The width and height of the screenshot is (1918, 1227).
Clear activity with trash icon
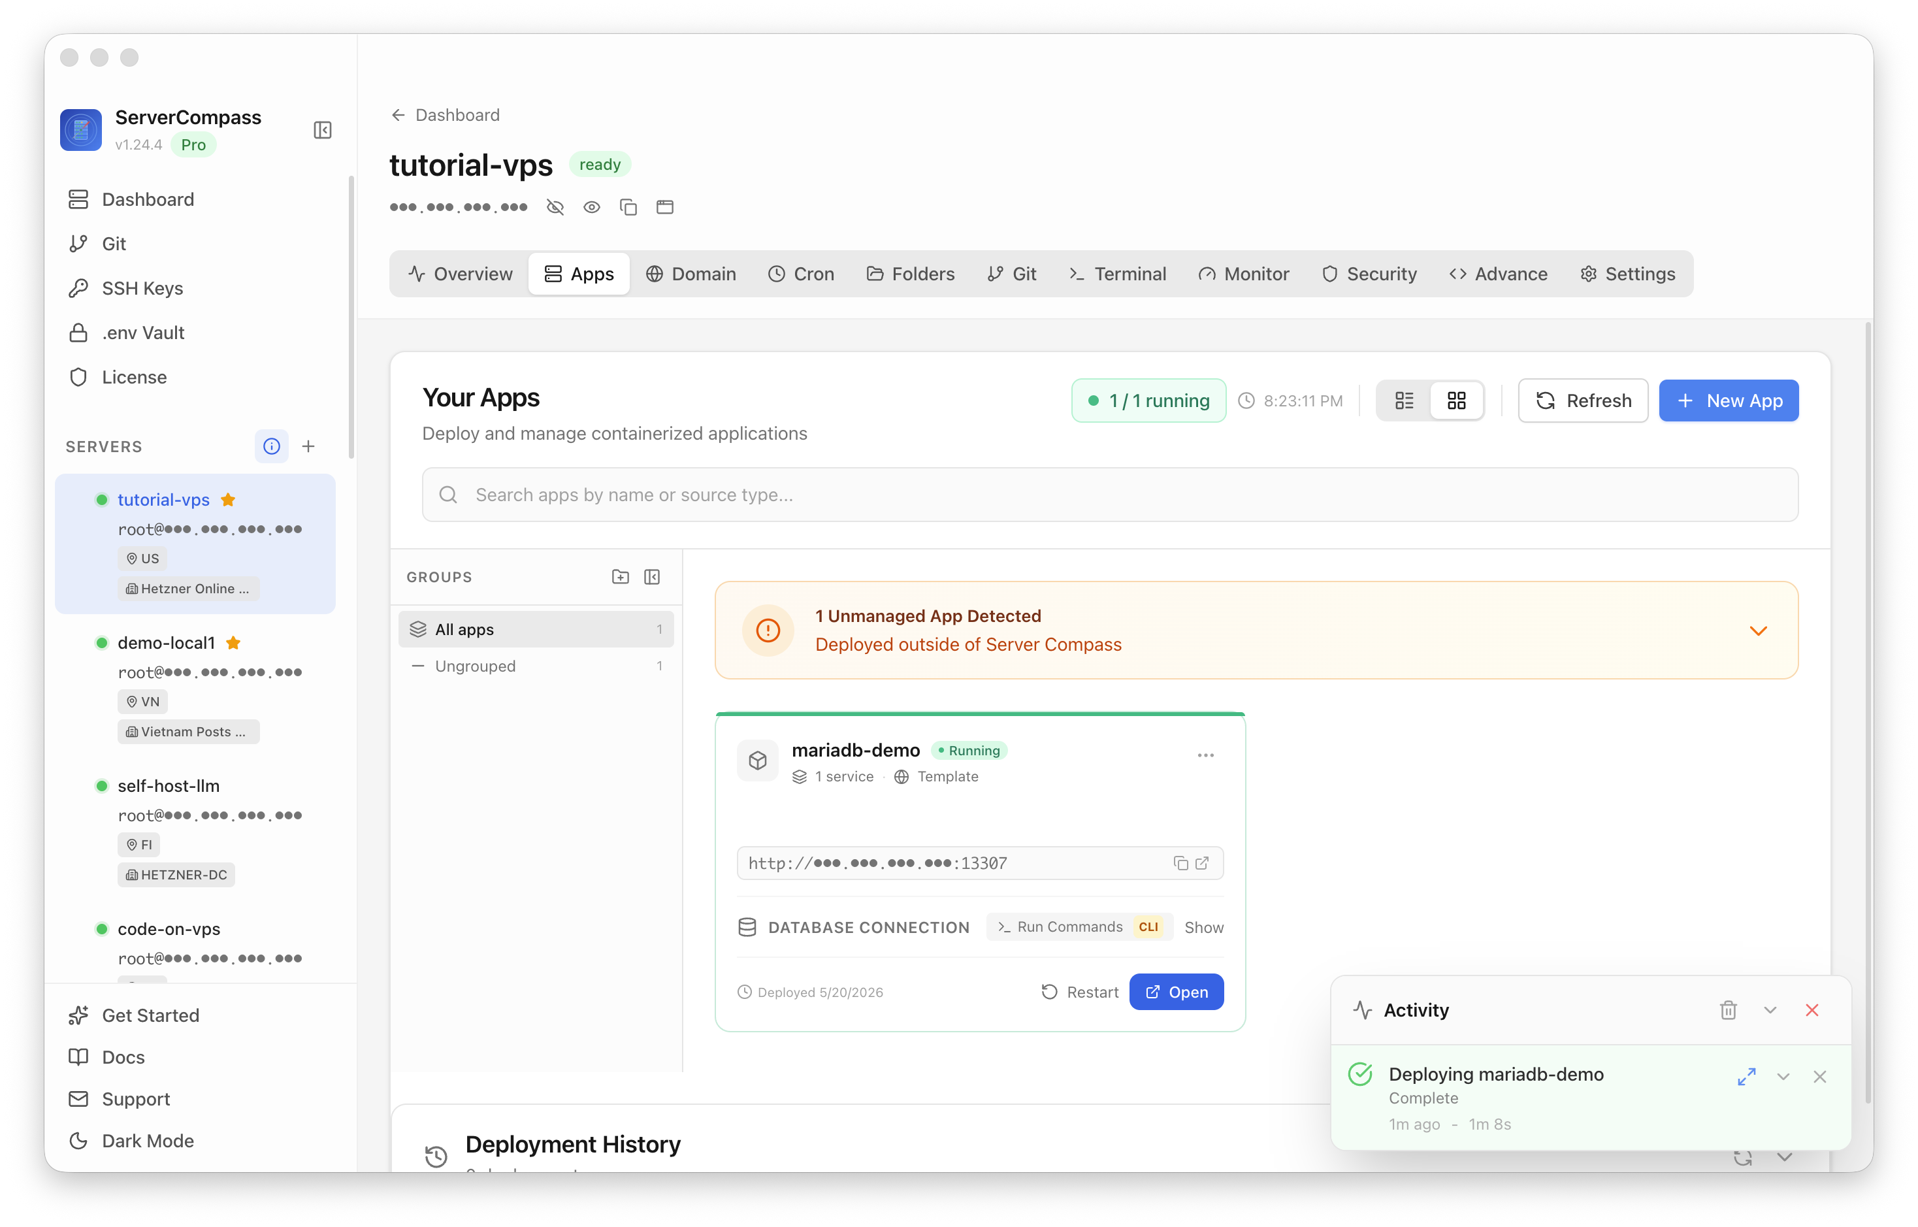coord(1729,1010)
